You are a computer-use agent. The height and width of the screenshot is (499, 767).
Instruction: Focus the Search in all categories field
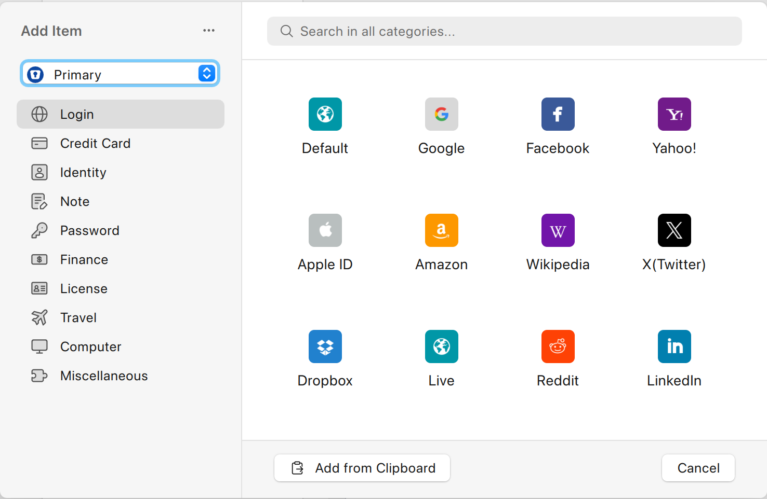(x=505, y=31)
